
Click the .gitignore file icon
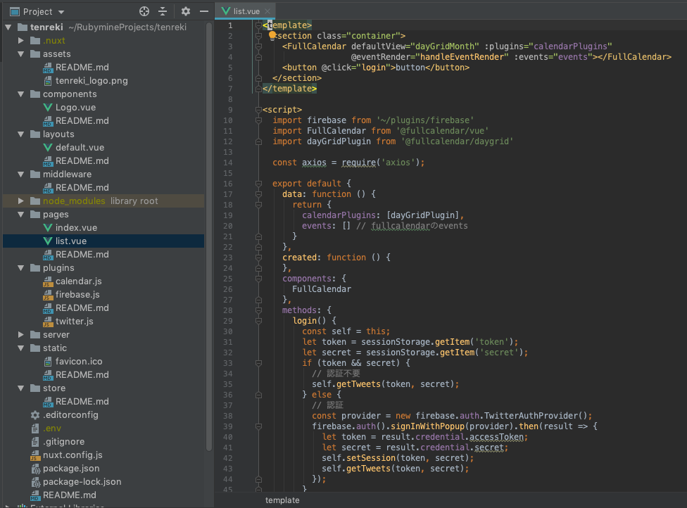pyautogui.click(x=35, y=442)
